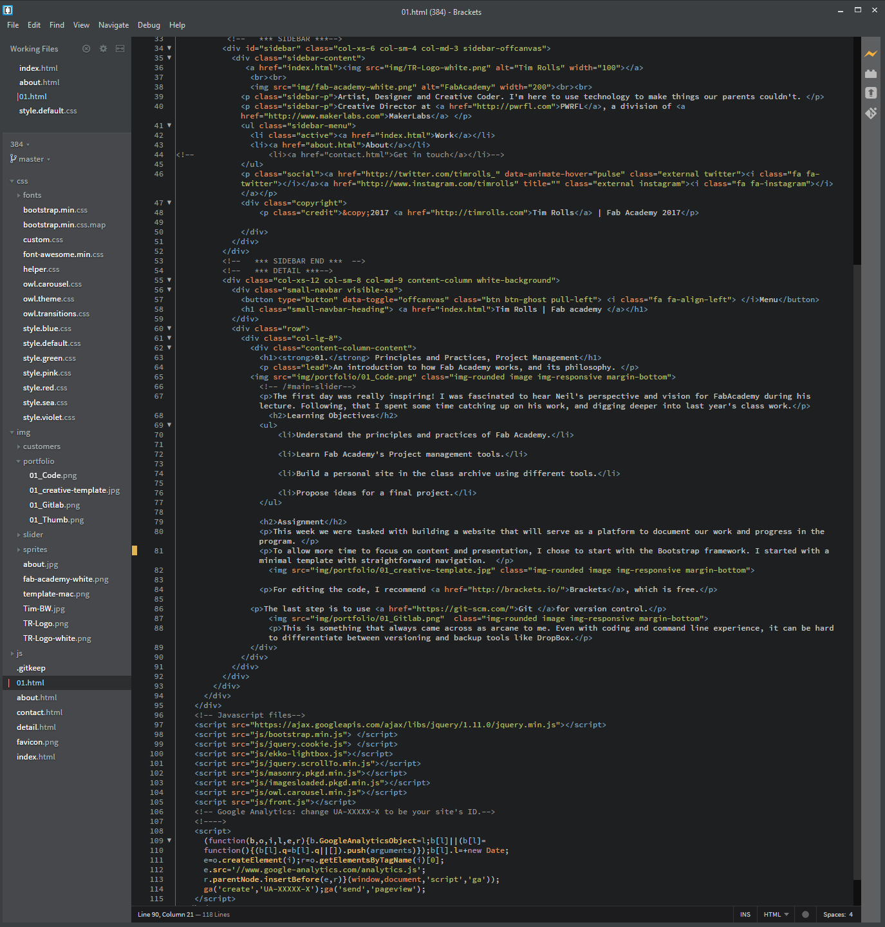Click line number 90 in gutter
885x927 pixels.
tap(159, 657)
